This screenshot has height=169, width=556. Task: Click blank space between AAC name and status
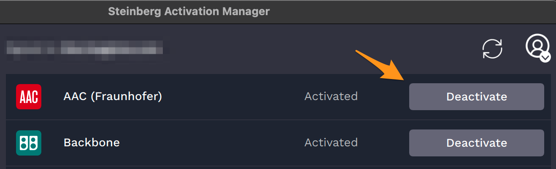[x=232, y=97]
